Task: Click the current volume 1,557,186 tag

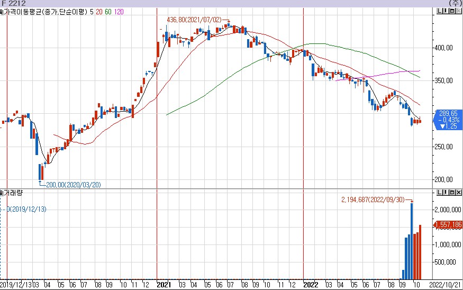Action: (448, 225)
